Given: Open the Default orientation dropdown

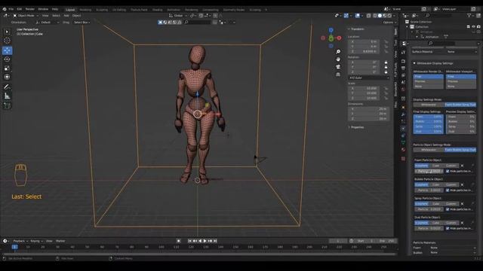Looking at the screenshot, I should coord(47,23).
